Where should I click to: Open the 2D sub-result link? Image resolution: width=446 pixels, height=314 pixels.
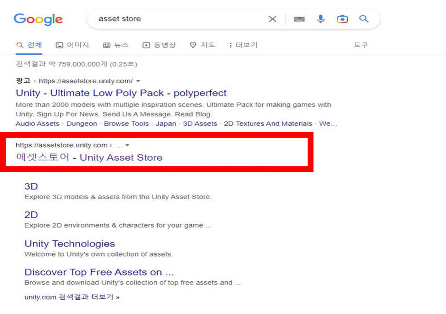point(31,215)
